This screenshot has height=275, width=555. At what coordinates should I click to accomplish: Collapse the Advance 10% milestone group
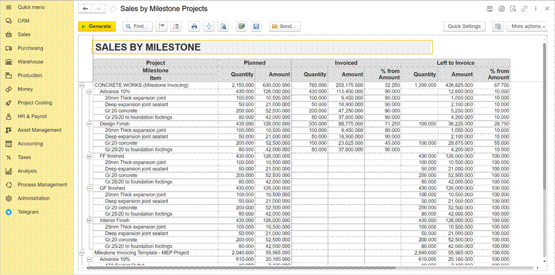coord(88,92)
